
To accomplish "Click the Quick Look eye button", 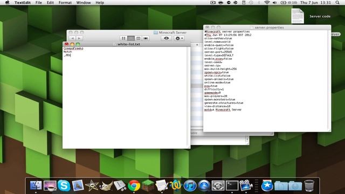I will pyautogui.click(x=167, y=38).
